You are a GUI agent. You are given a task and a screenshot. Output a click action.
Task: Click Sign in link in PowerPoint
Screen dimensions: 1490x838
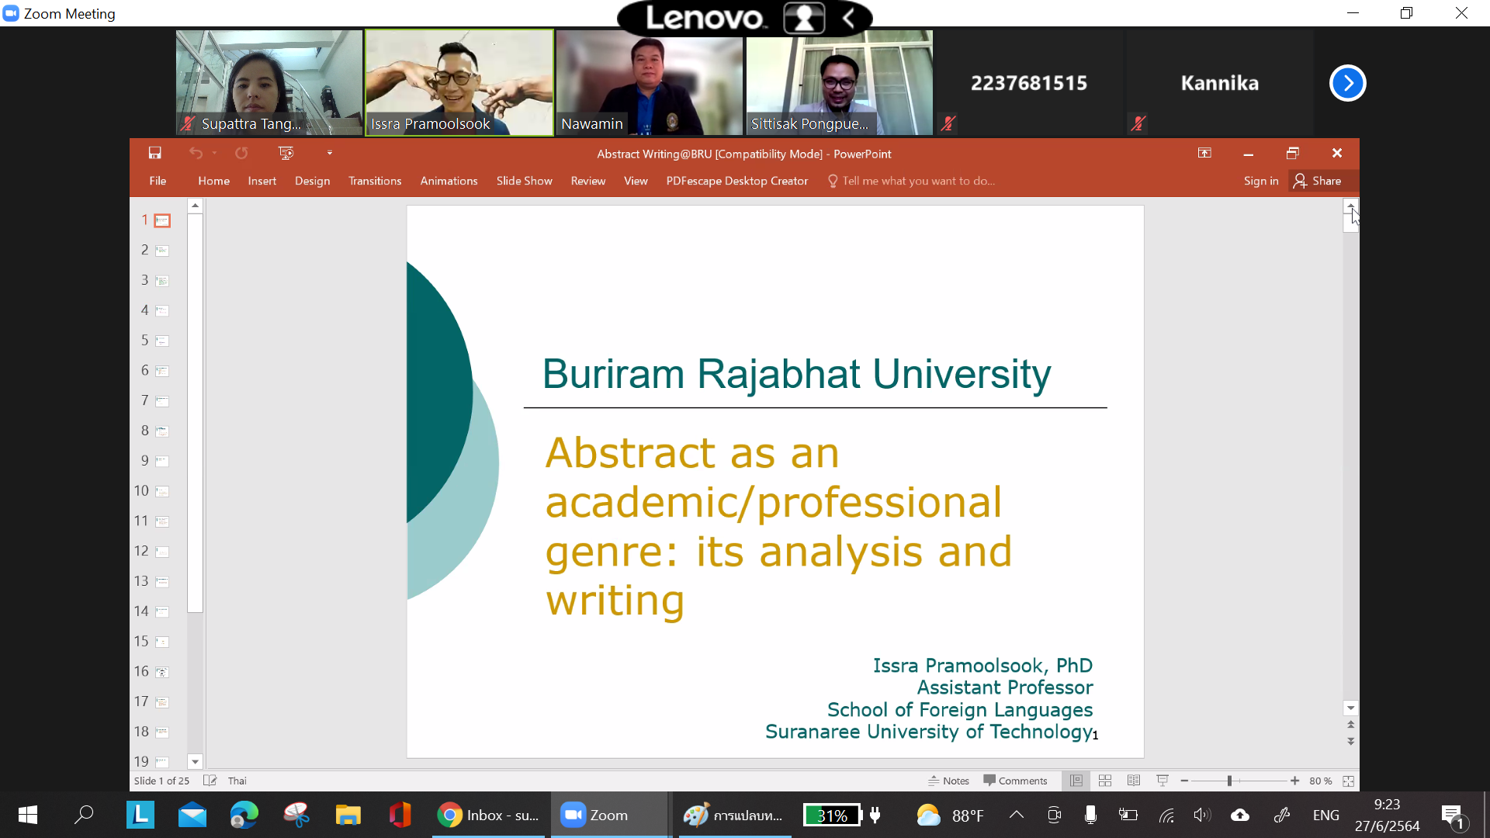pyautogui.click(x=1261, y=181)
